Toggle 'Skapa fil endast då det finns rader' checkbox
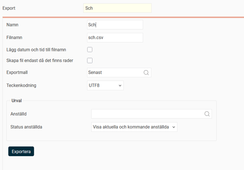Viewport: 244px width, 170px height. (x=90, y=61)
